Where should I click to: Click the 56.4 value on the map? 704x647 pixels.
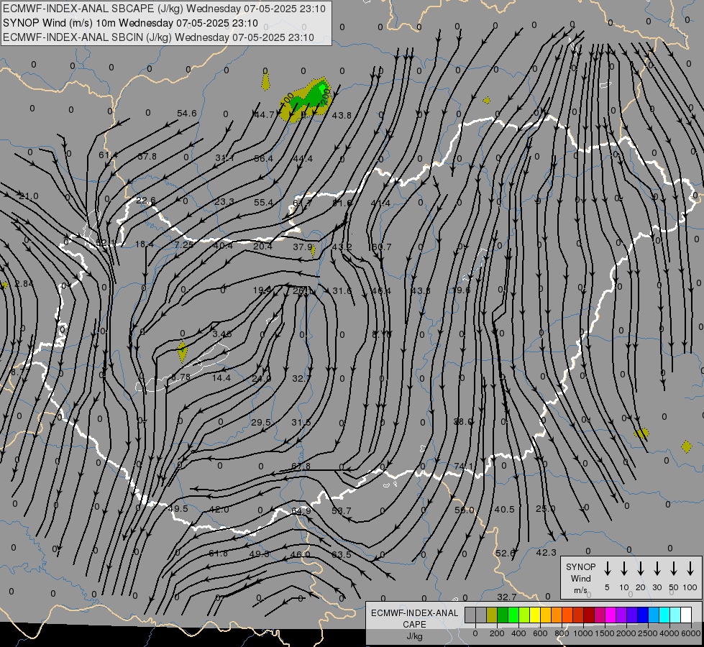click(264, 158)
